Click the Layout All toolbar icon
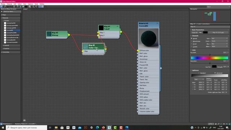 pos(33,6)
